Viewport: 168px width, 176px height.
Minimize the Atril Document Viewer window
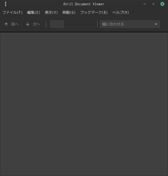(x=144, y=4)
